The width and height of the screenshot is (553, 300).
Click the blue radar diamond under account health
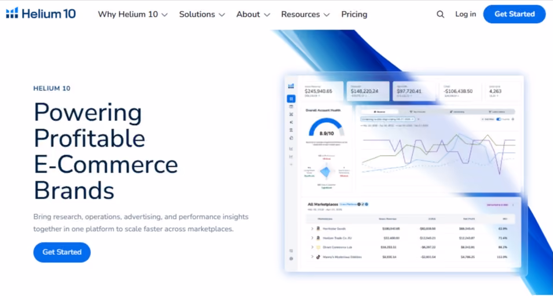point(325,172)
